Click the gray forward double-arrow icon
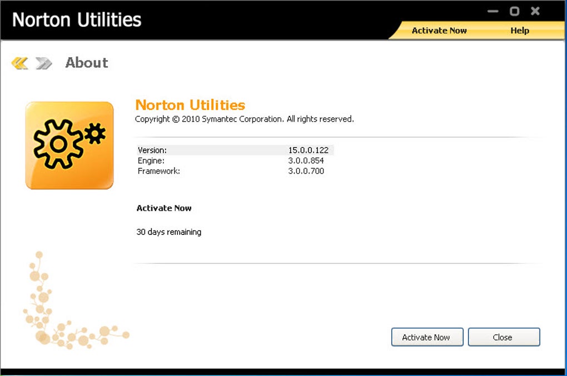The image size is (567, 376). pyautogui.click(x=44, y=63)
